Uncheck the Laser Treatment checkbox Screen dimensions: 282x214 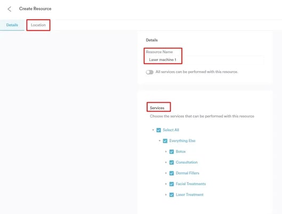click(x=172, y=195)
